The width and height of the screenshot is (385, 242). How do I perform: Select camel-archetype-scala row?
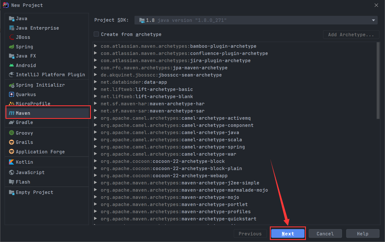pyautogui.click(x=235, y=140)
